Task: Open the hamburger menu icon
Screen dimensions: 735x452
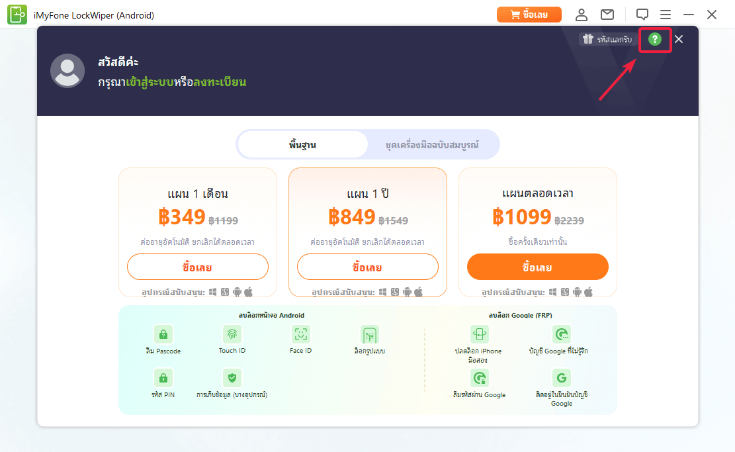Action: pos(665,15)
